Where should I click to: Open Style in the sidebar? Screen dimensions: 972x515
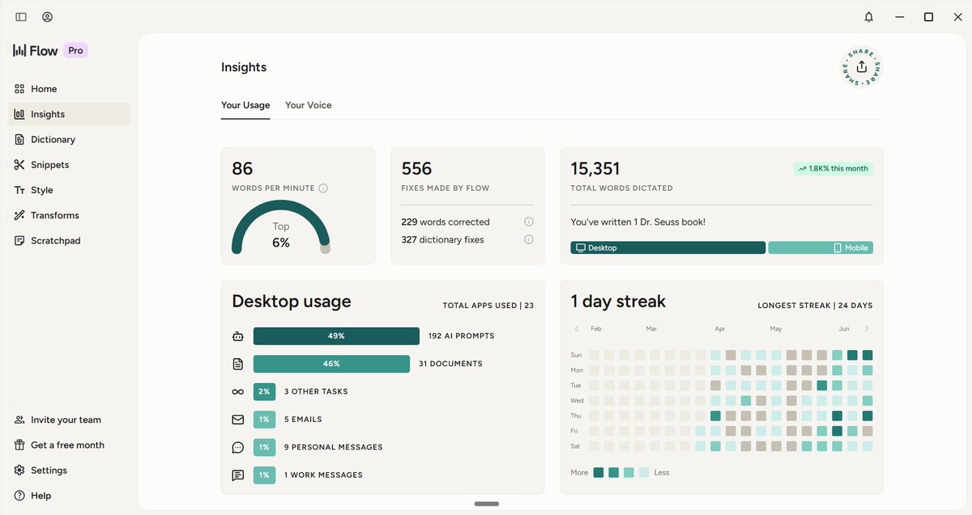pyautogui.click(x=69, y=190)
